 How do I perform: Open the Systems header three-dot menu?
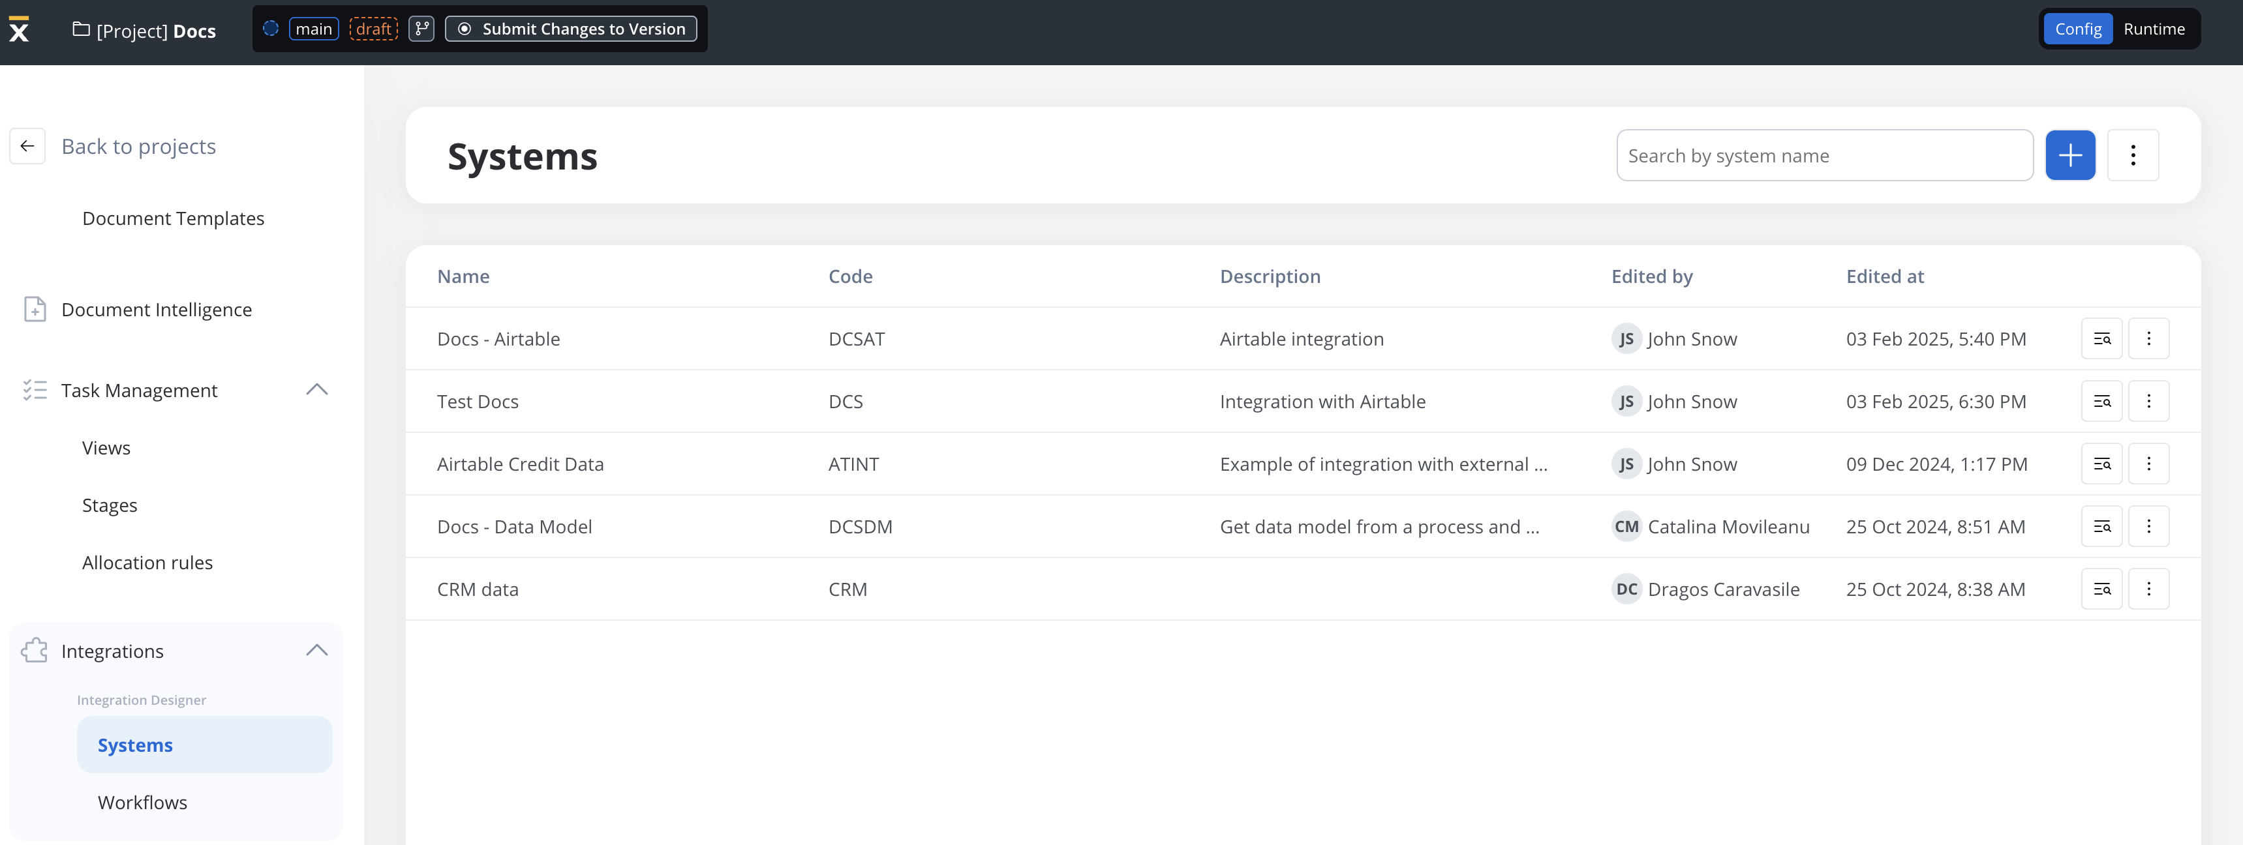click(x=2133, y=156)
